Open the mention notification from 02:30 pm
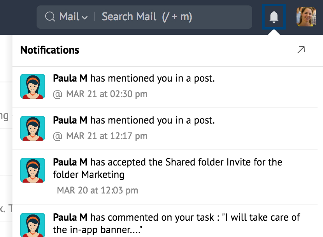 point(133,78)
